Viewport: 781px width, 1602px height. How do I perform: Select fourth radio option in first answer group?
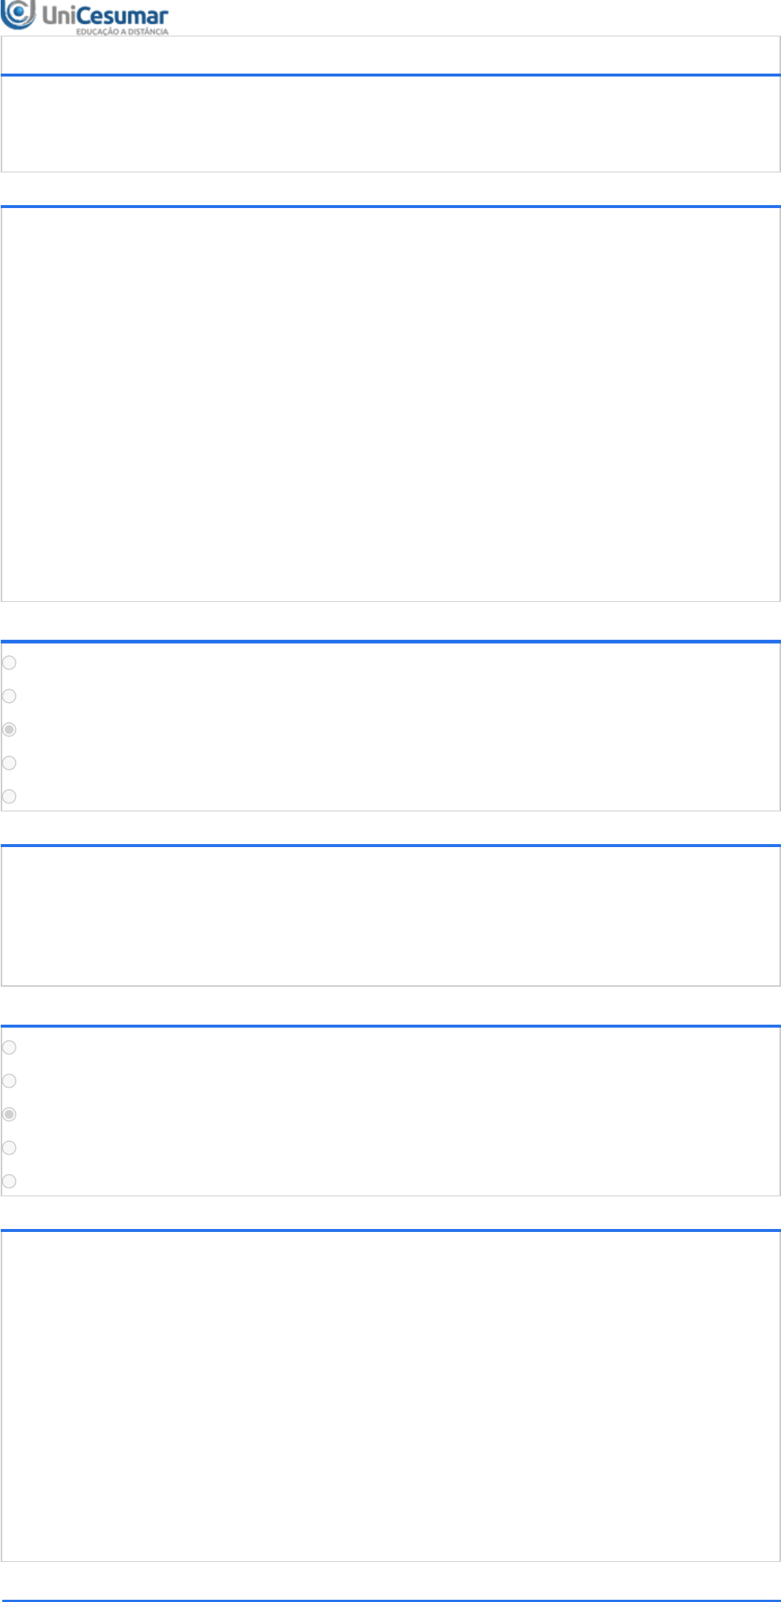point(9,762)
